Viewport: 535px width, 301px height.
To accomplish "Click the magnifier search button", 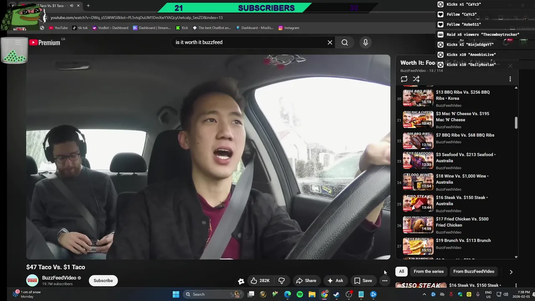I will pos(344,42).
